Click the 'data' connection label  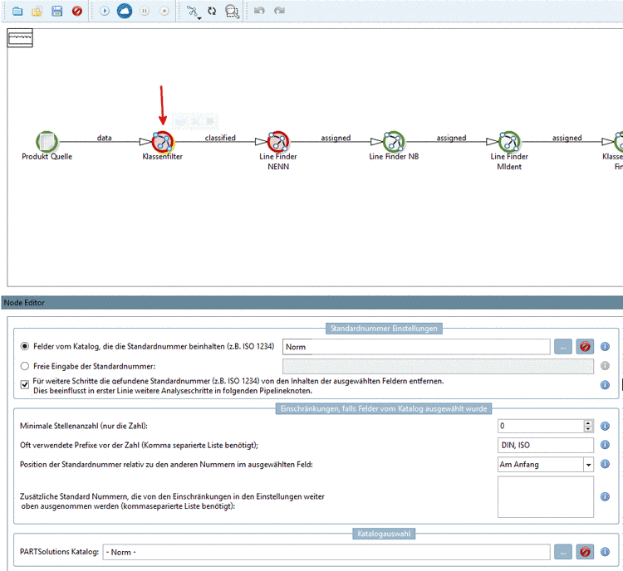[105, 138]
